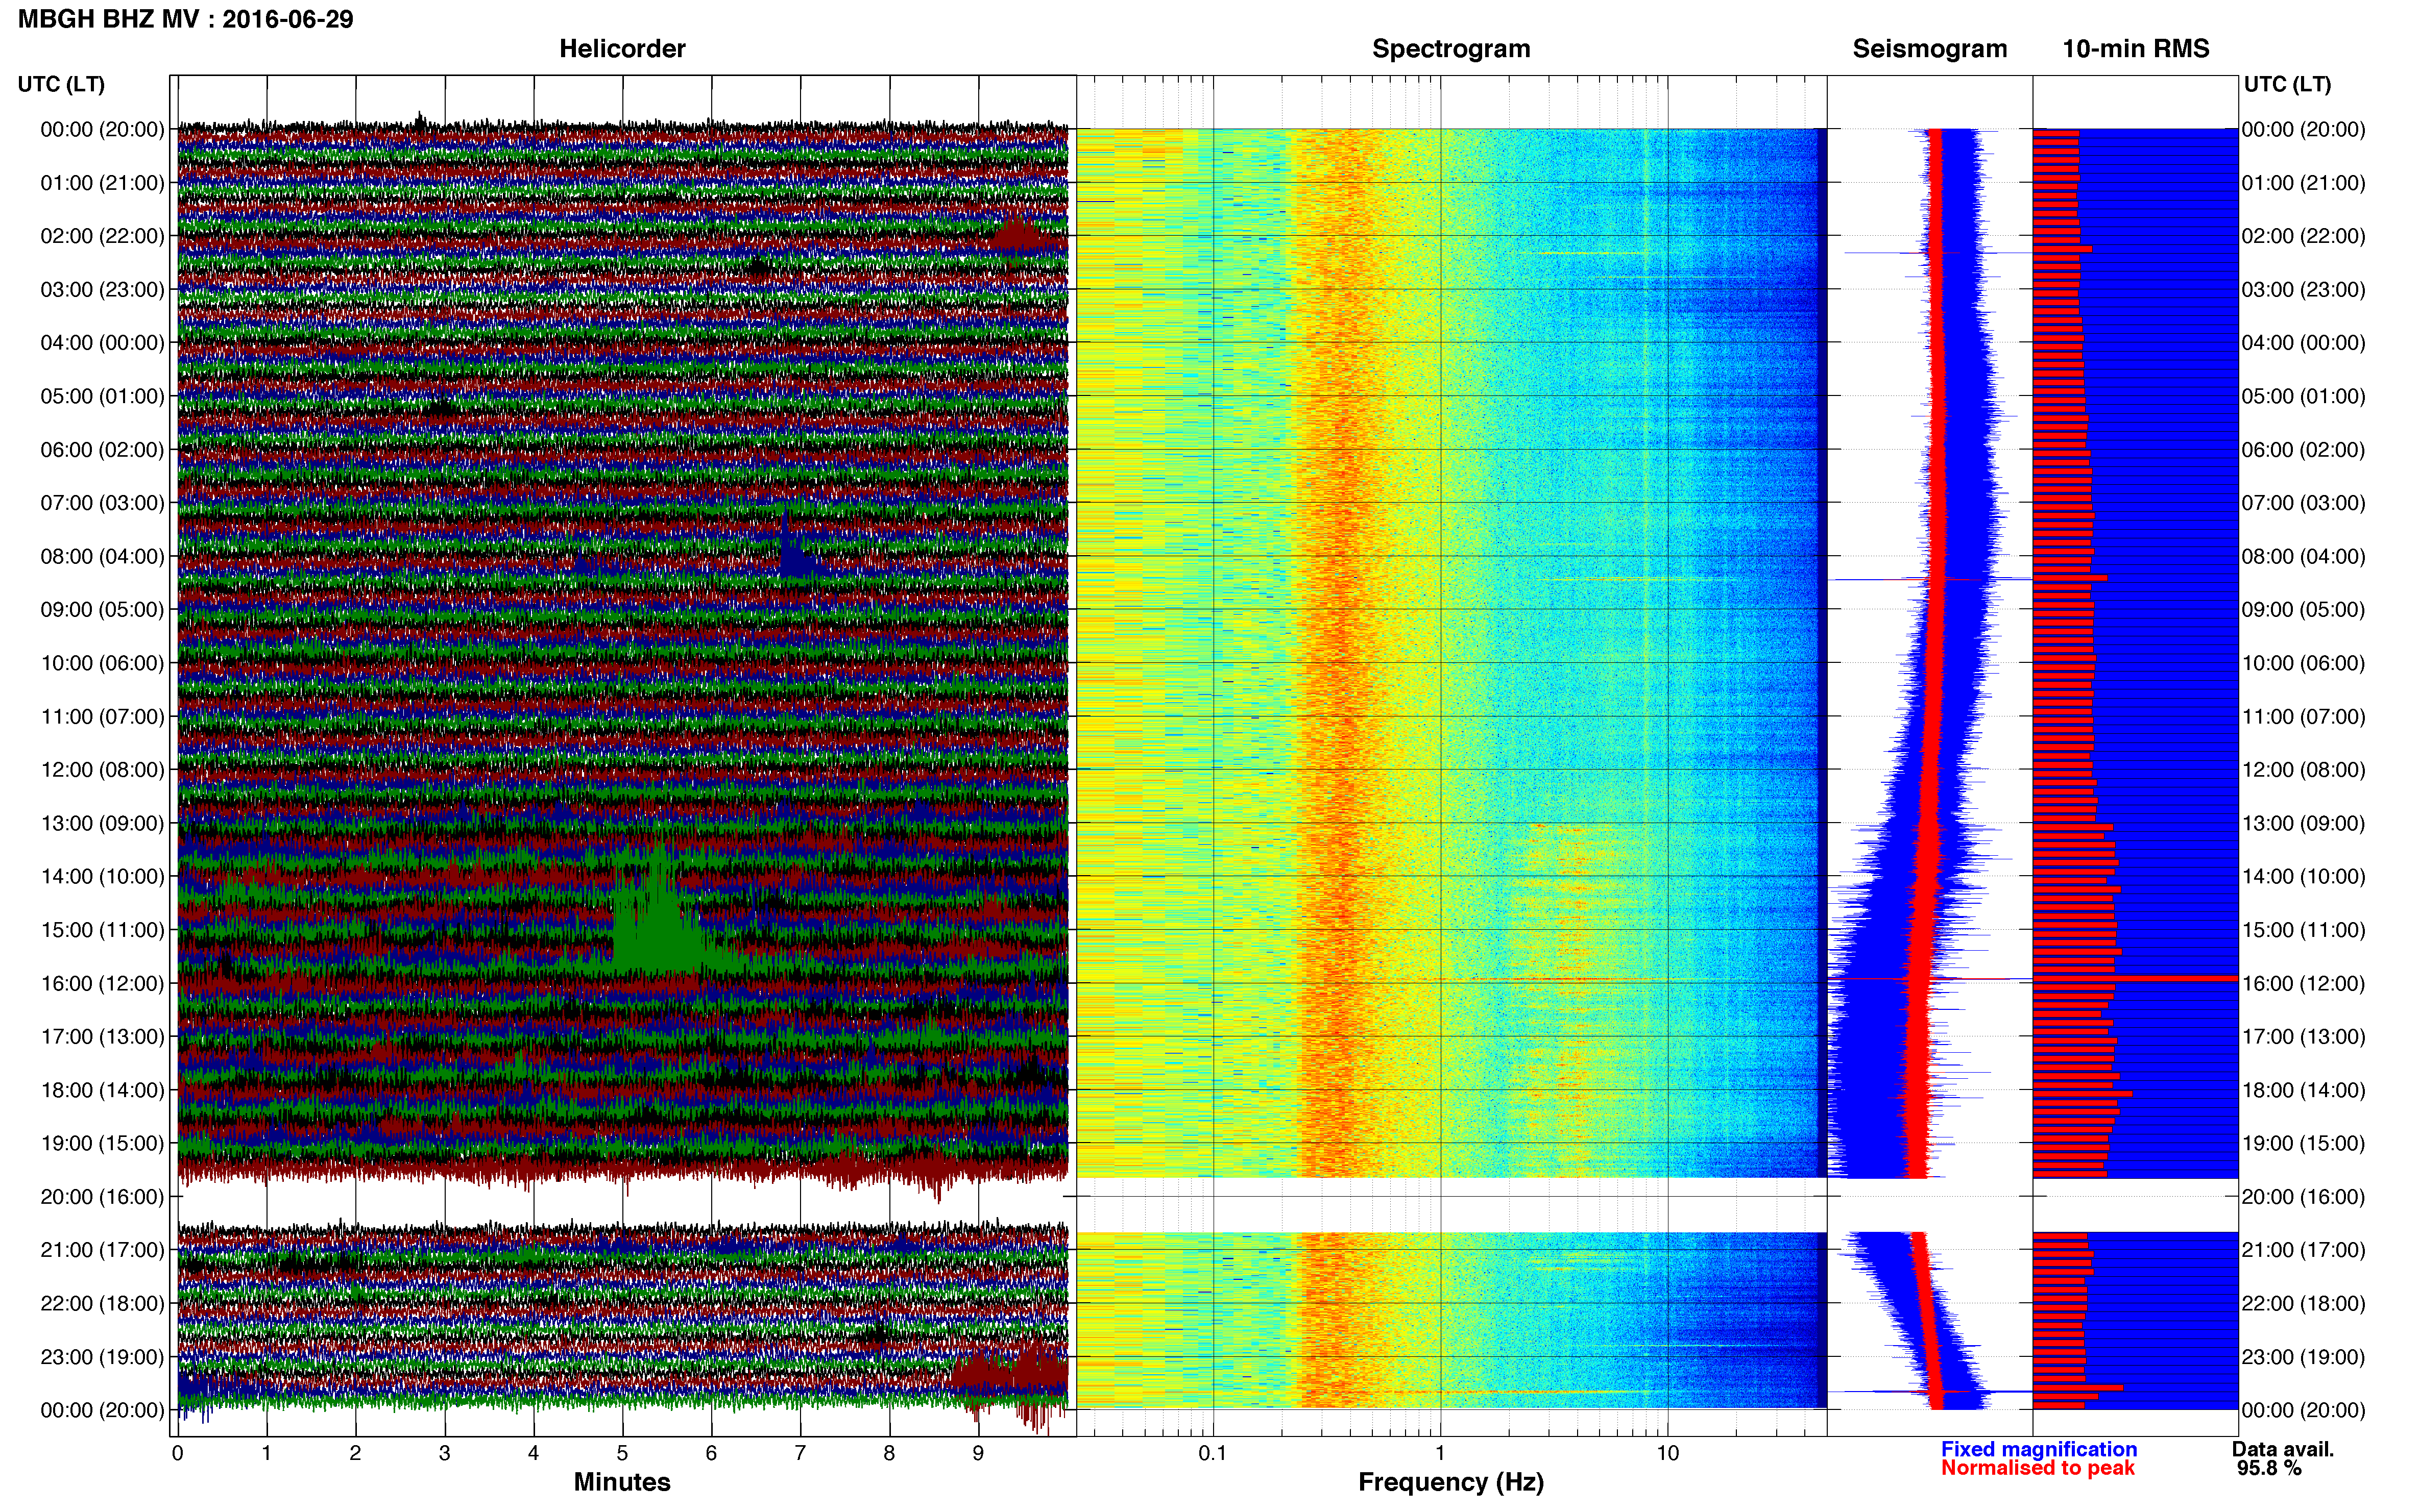The height and width of the screenshot is (1512, 2420).
Task: Click the left 02:00 (22:00) time label
Action: click(102, 236)
